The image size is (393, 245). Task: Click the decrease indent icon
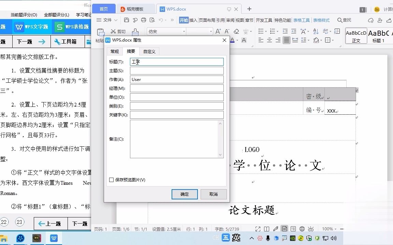285,31
